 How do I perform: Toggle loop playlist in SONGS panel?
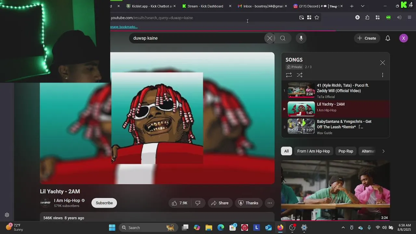click(x=289, y=75)
